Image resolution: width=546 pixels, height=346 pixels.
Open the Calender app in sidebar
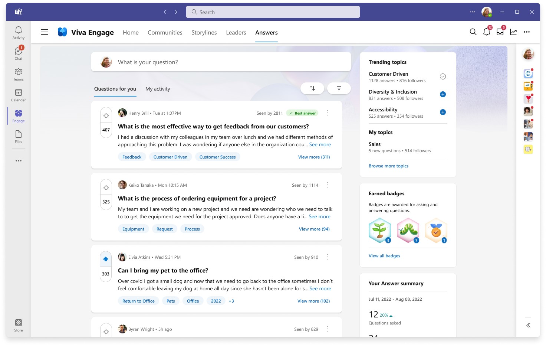(19, 95)
